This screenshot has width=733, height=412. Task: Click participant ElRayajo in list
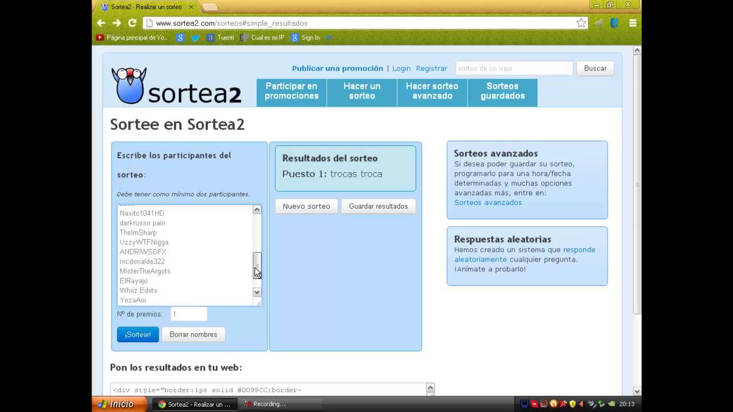(x=133, y=281)
